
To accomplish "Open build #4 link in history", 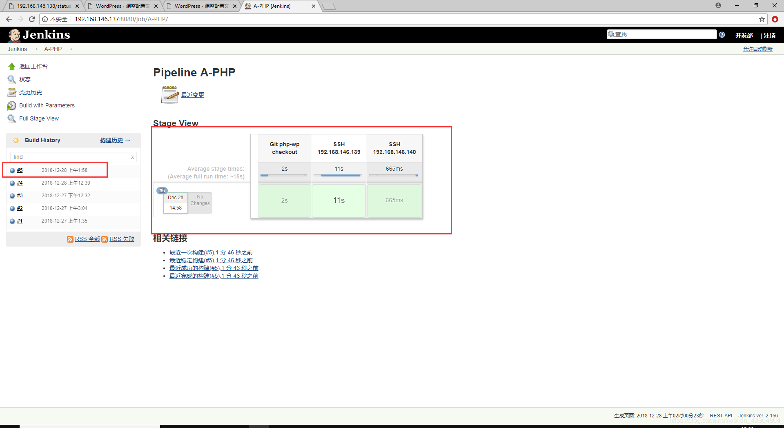I will pos(20,183).
